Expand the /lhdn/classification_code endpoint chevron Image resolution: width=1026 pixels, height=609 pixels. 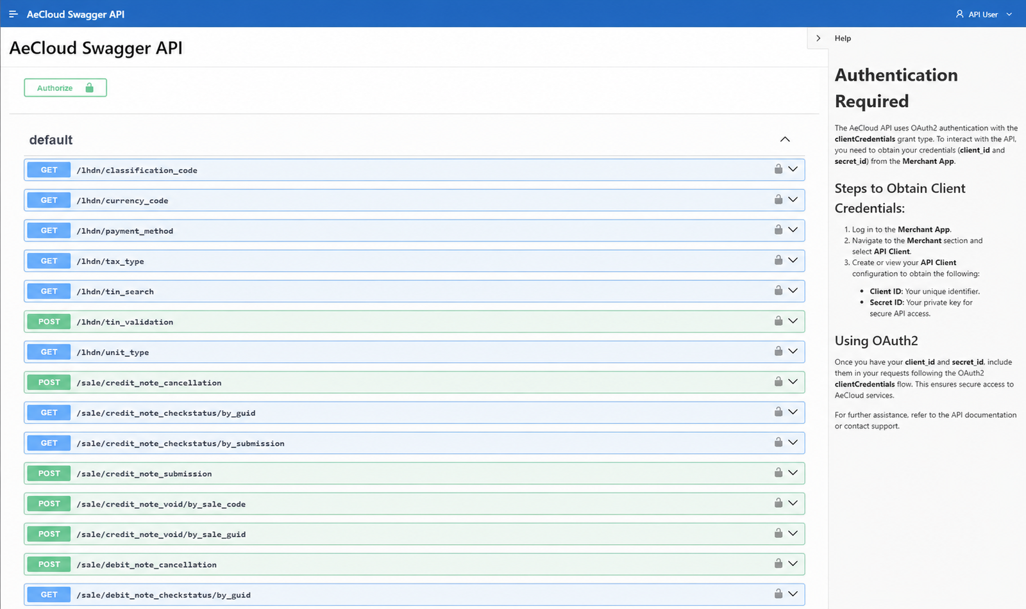tap(793, 169)
